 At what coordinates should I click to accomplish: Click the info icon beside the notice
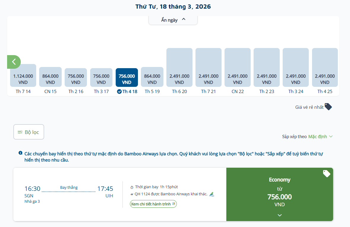click(20, 153)
